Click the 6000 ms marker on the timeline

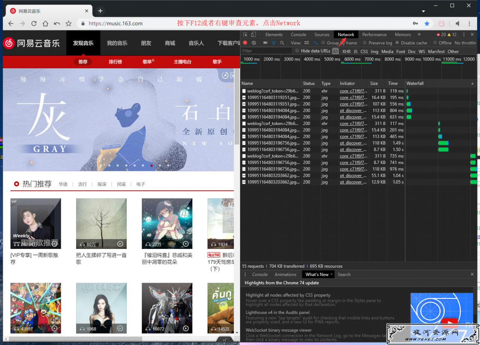(x=352, y=59)
